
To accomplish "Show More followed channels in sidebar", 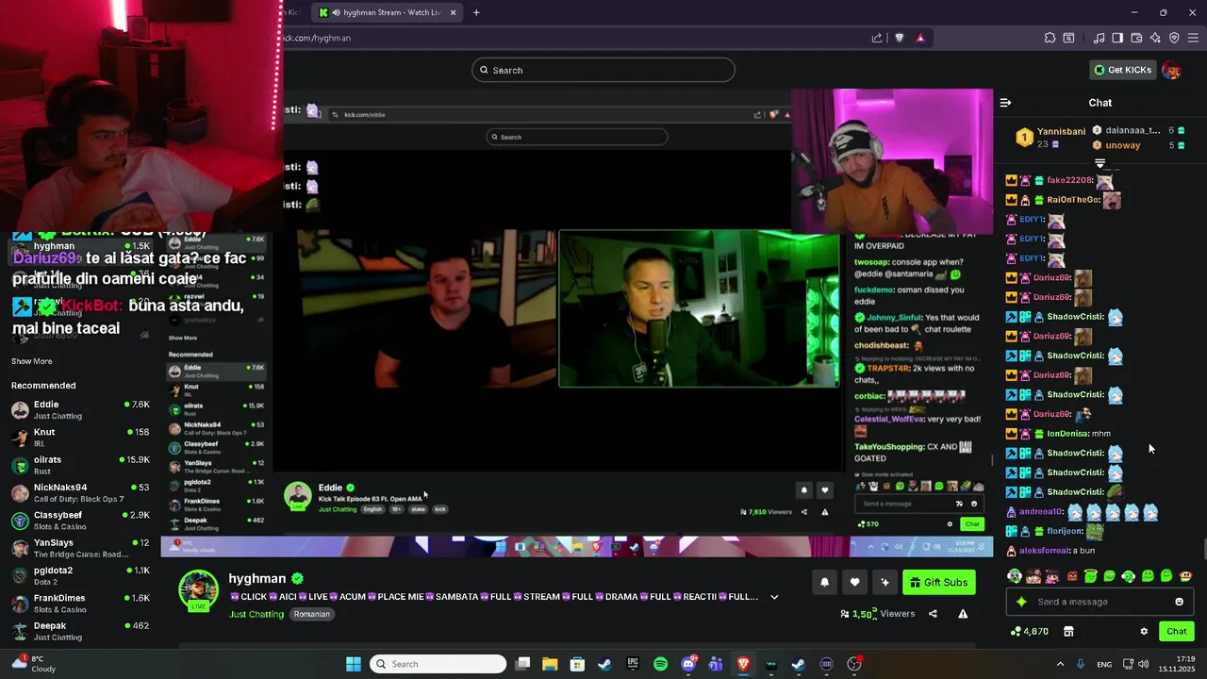I will pos(32,361).
